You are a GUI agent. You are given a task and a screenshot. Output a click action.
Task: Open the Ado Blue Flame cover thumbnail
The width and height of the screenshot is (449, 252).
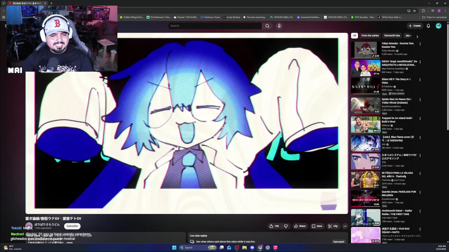click(366, 143)
